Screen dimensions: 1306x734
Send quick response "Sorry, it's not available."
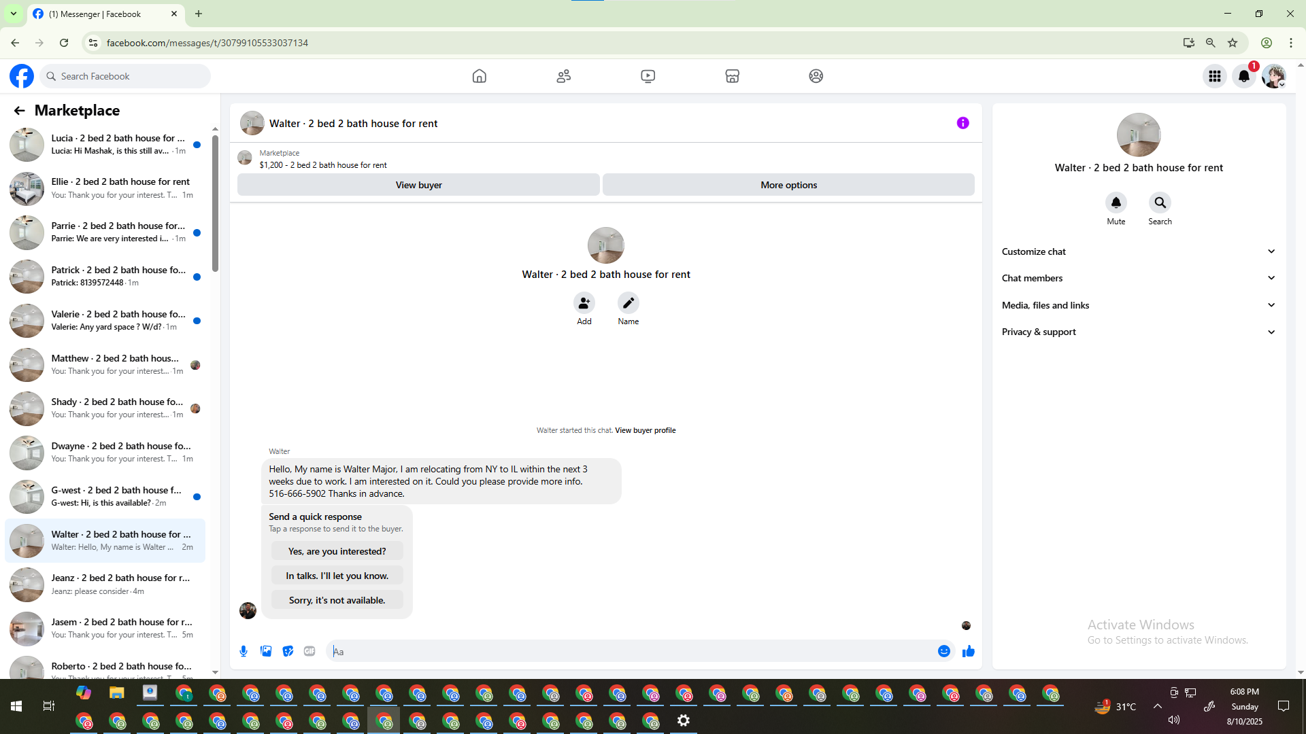[337, 600]
